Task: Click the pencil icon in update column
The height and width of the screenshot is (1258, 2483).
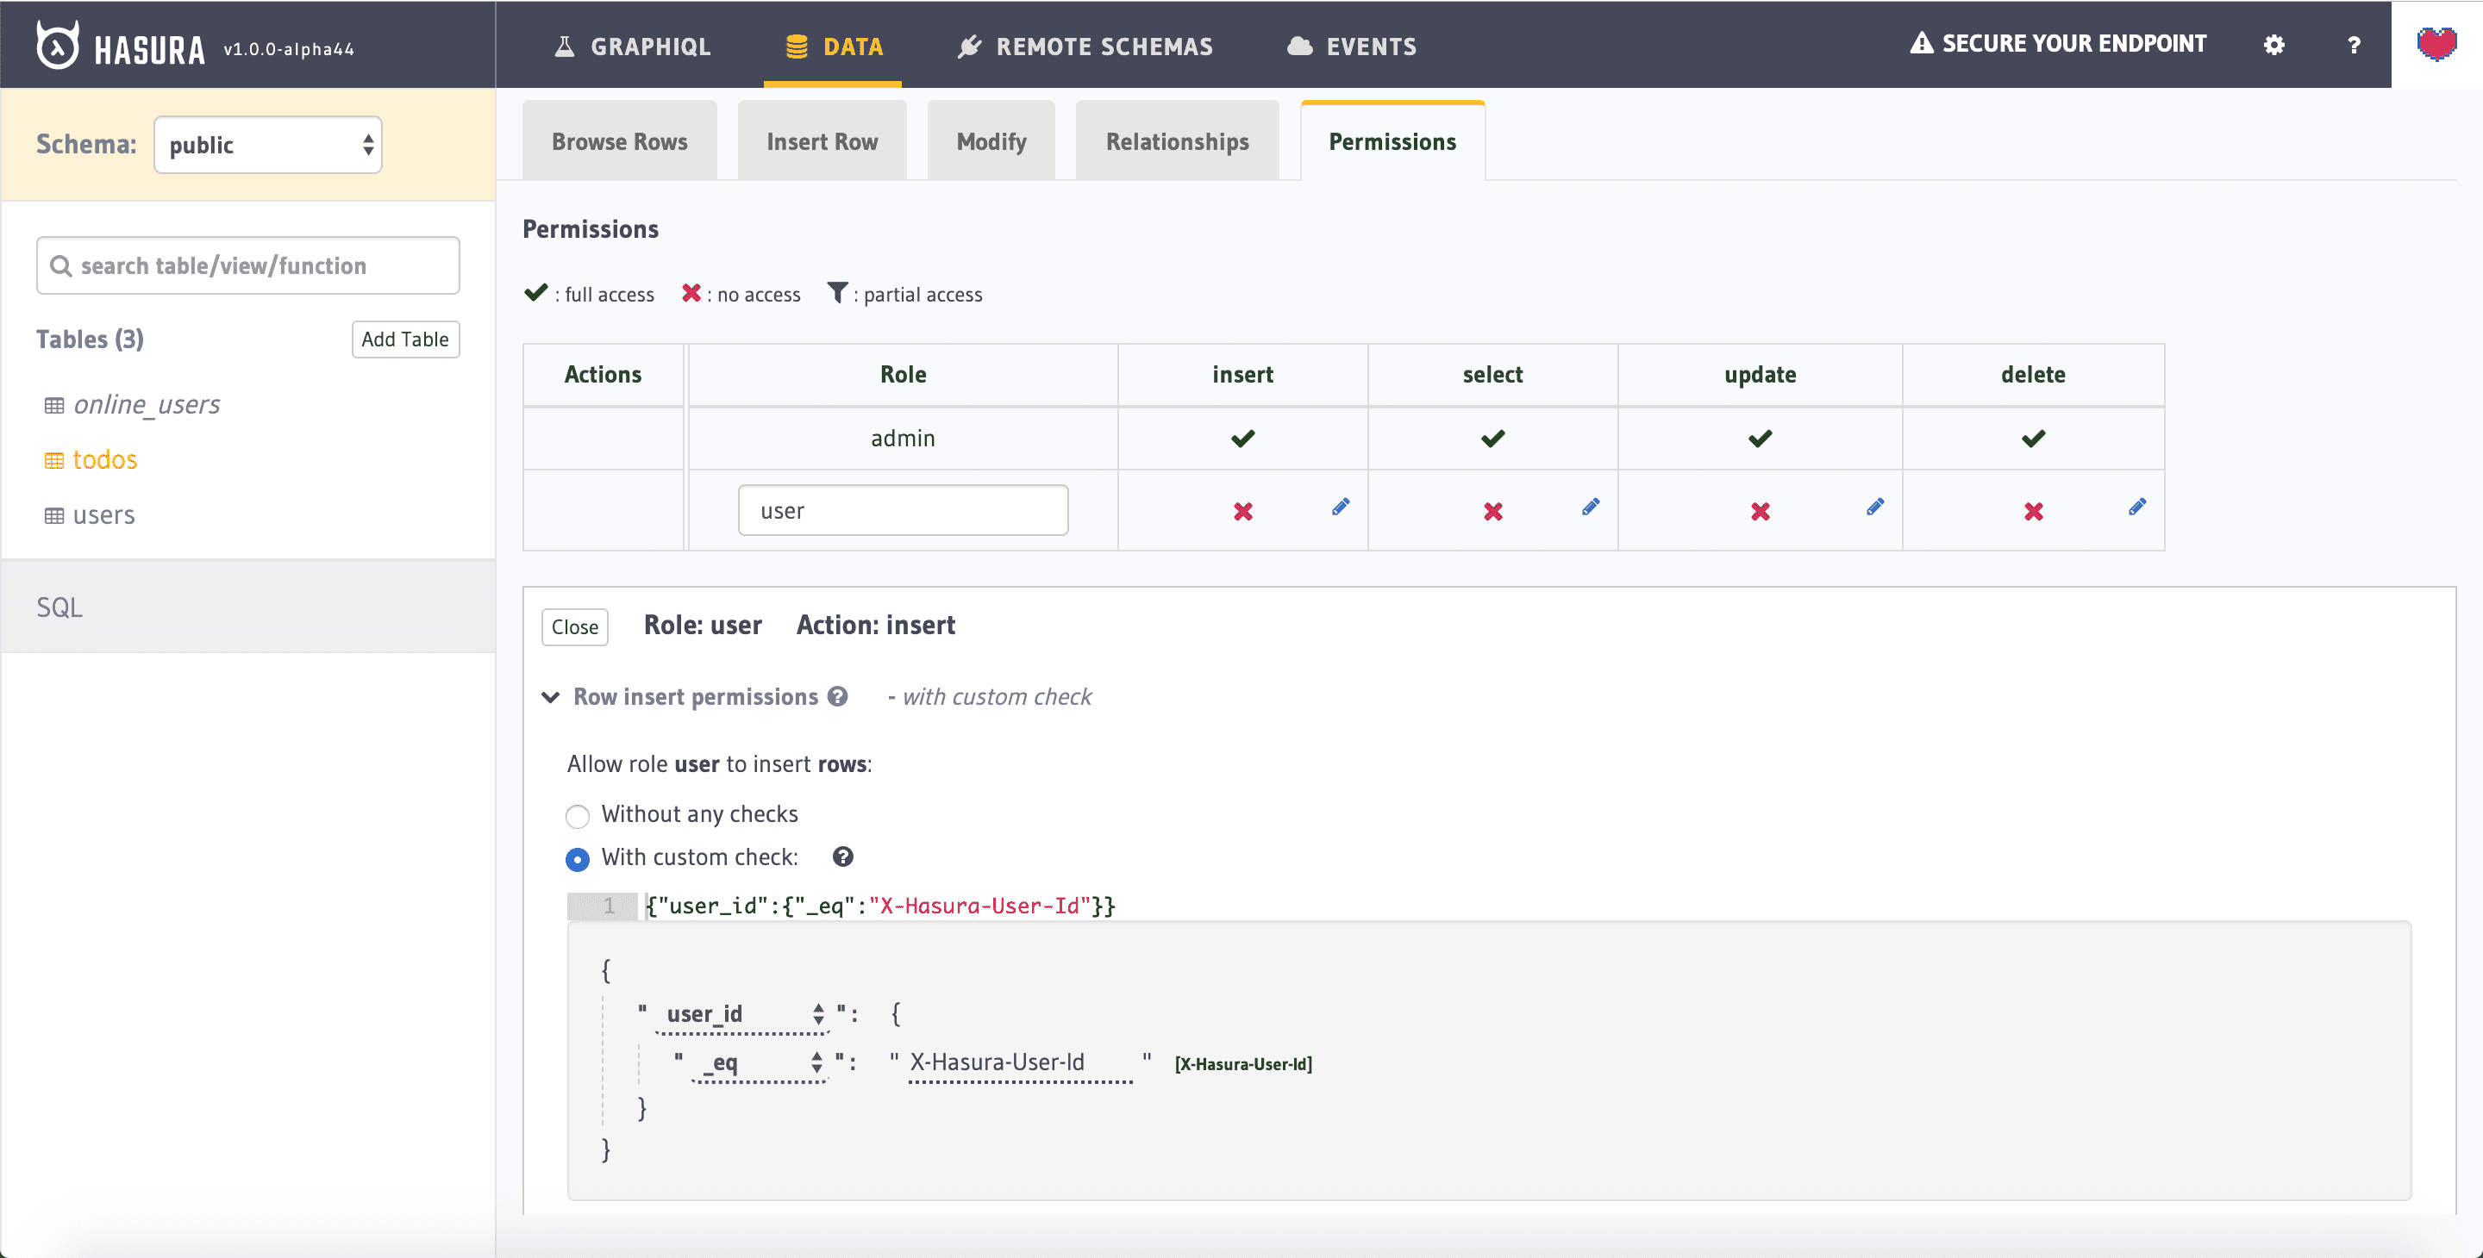Action: (x=1873, y=507)
